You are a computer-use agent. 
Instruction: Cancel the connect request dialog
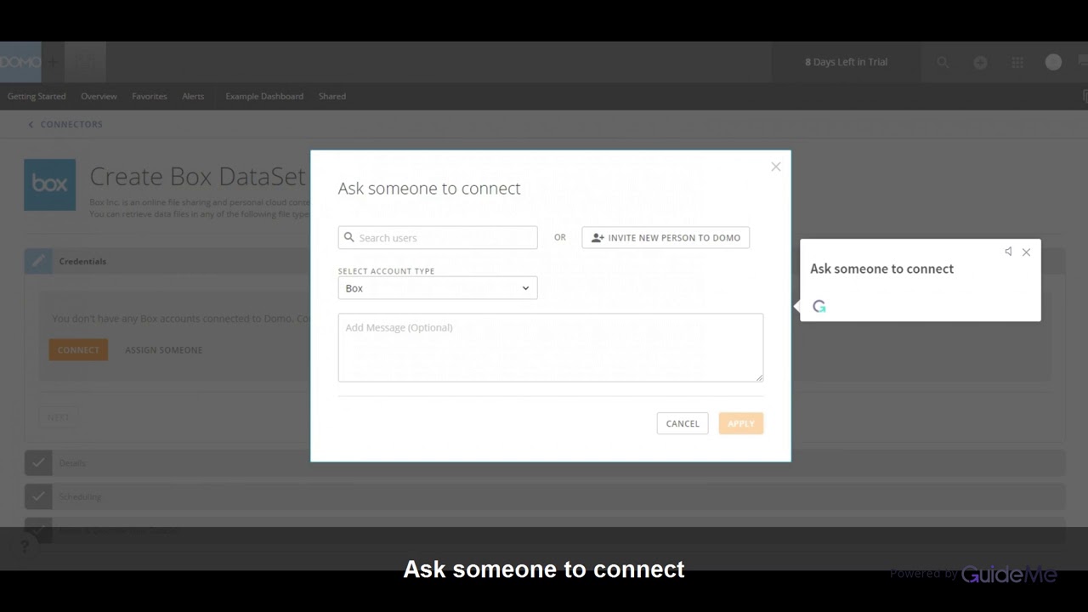683,423
